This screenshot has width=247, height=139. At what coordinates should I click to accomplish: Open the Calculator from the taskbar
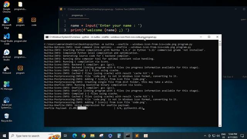coord(119,136)
